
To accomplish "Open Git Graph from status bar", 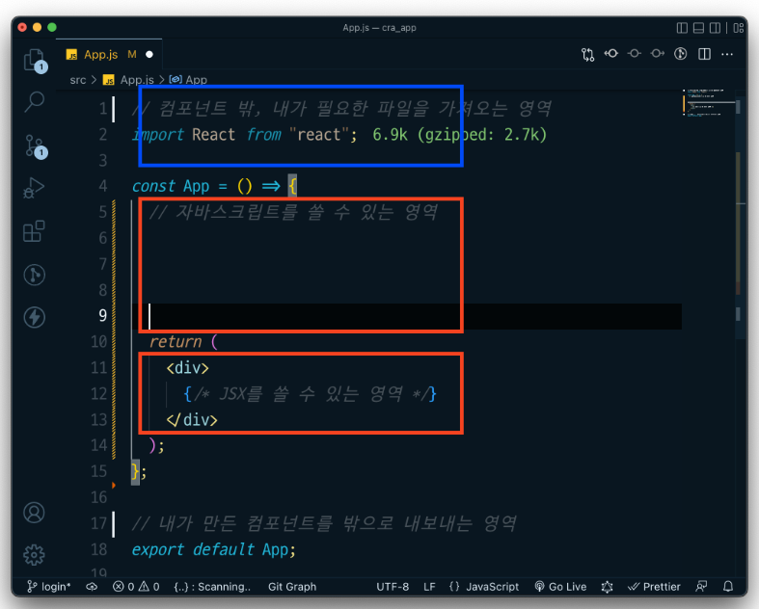I will coord(292,587).
